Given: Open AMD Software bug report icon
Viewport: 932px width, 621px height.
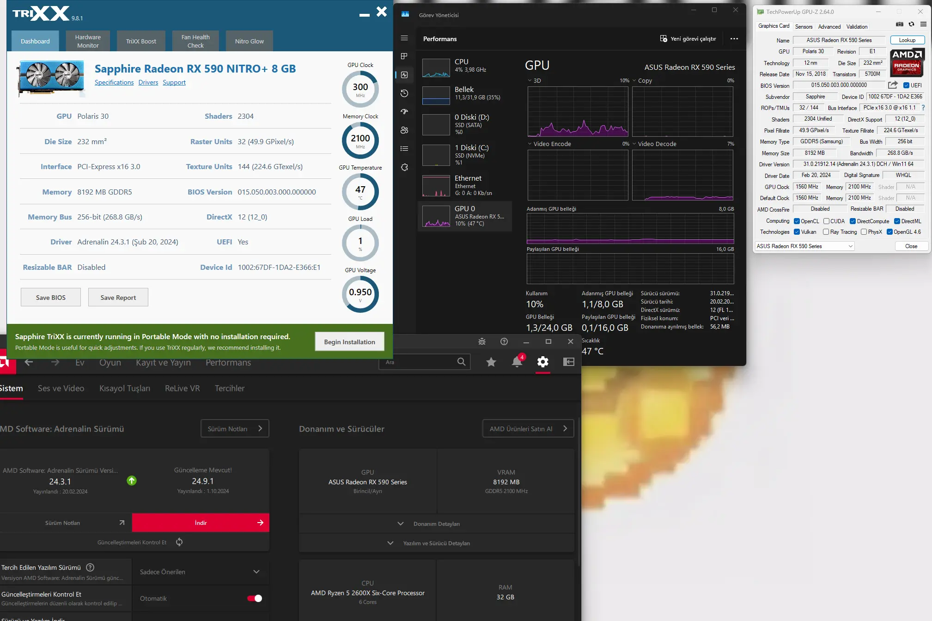Looking at the screenshot, I should pyautogui.click(x=482, y=341).
